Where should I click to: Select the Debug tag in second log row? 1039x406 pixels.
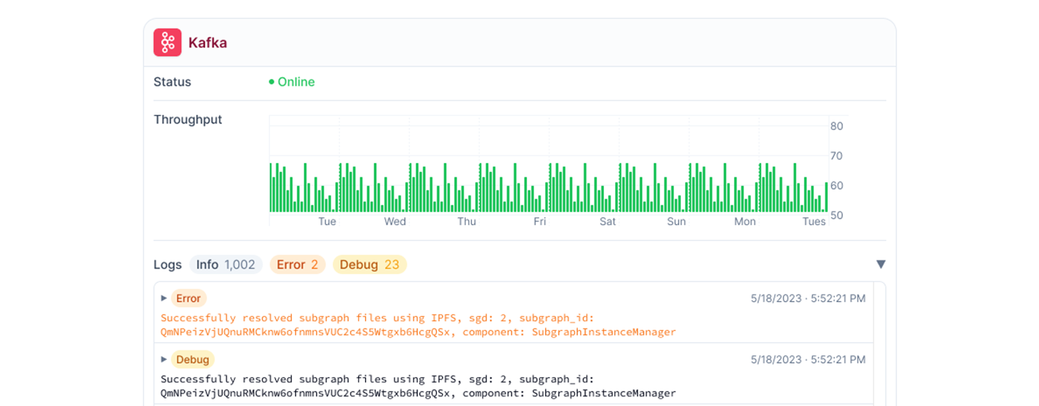pyautogui.click(x=192, y=359)
